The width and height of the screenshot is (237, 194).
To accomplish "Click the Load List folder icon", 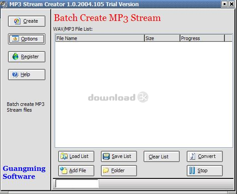I will (x=64, y=156).
